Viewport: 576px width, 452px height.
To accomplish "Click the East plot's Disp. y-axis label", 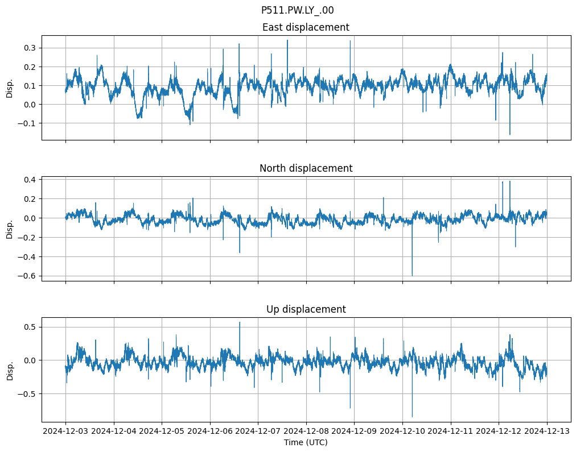I will point(9,88).
